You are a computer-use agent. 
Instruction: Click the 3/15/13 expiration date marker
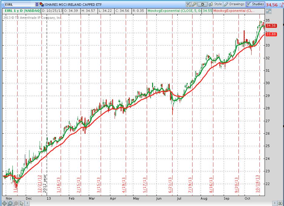pos(98,185)
